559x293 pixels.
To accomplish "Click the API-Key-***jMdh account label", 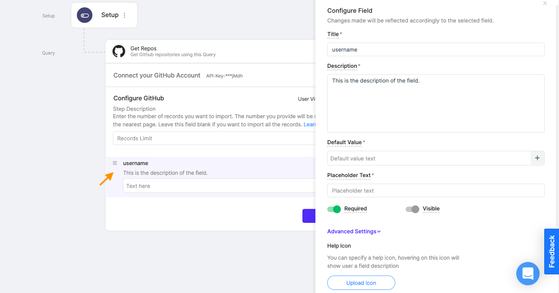I will pos(224,76).
